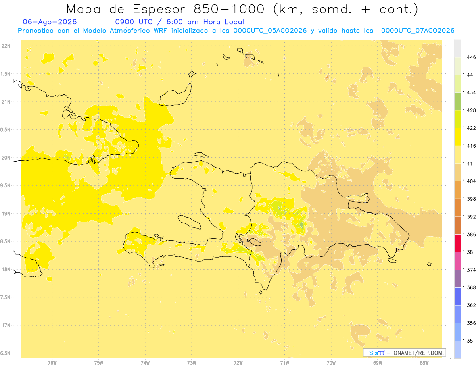This screenshot has height=368, width=476.
Task: Click the colorbar value 1.404
Action: [x=469, y=181]
